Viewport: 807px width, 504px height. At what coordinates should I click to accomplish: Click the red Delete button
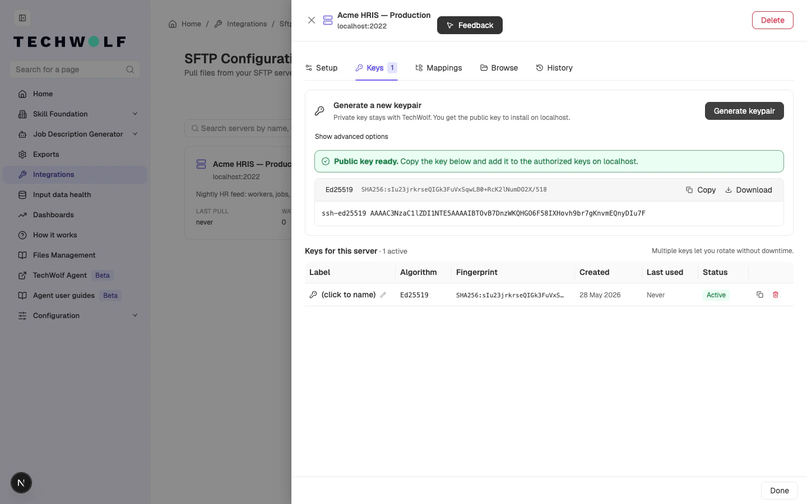point(772,20)
